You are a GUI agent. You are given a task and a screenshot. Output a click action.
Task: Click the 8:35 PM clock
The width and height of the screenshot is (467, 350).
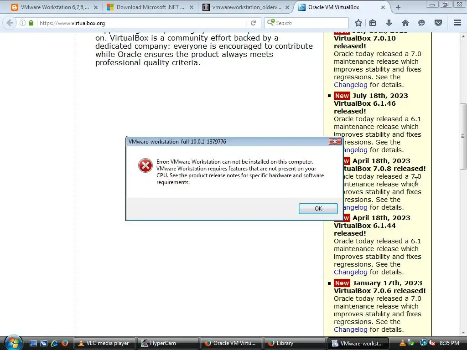449,343
